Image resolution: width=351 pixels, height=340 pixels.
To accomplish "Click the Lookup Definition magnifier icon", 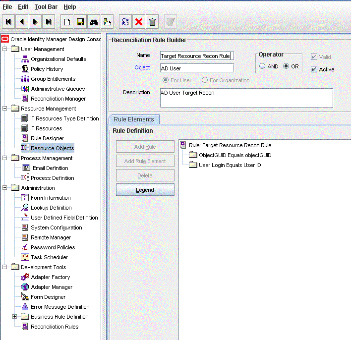I will tap(25, 208).
